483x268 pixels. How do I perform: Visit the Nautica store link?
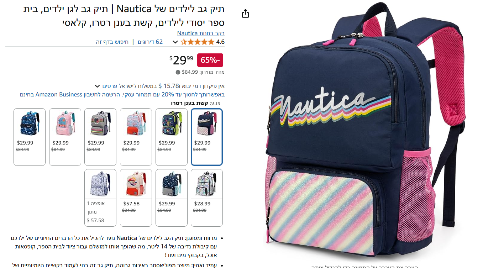pyautogui.click(x=201, y=33)
